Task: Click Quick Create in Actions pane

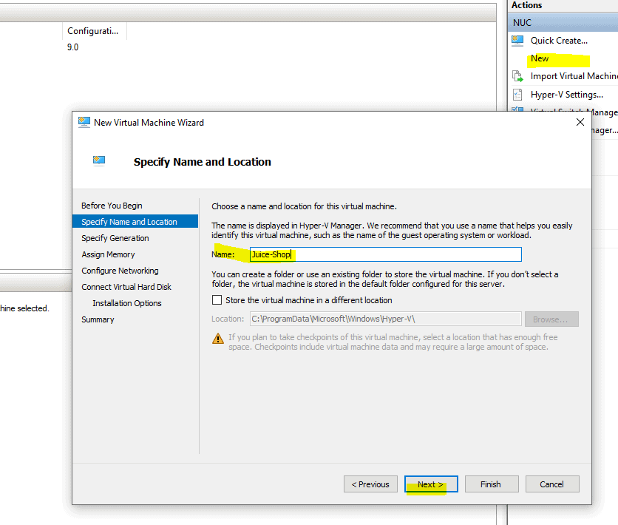Action: click(x=559, y=41)
